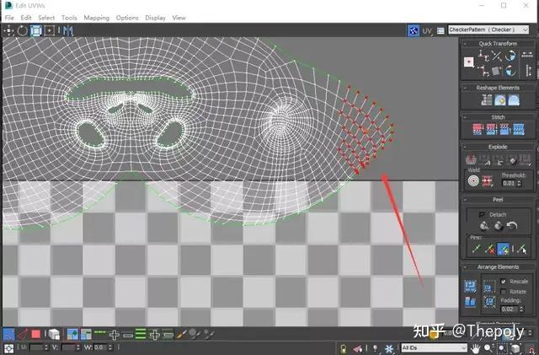Open the Tools menu
Image resolution: width=539 pixels, height=355 pixels.
[69, 18]
